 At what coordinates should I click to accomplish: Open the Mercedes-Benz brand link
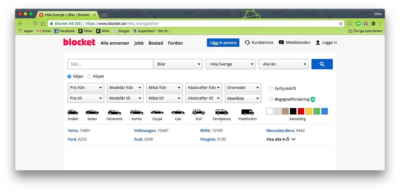pyautogui.click(x=280, y=130)
